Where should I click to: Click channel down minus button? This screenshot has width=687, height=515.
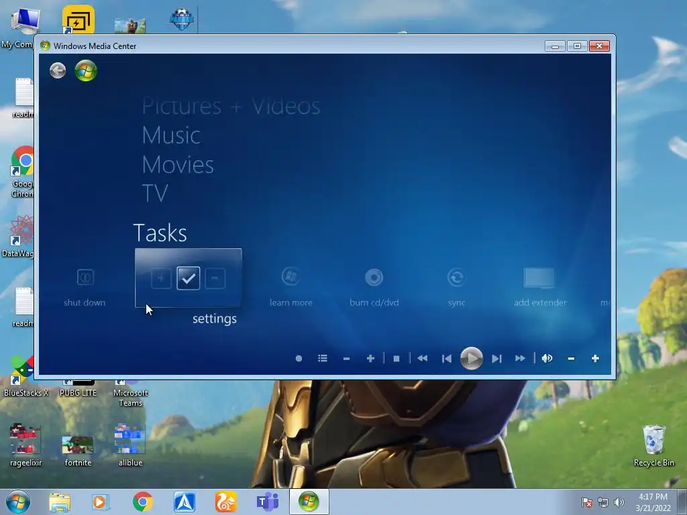tap(347, 359)
